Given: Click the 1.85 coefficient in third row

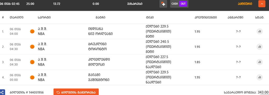Looking at the screenshot, I should [x=197, y=62].
